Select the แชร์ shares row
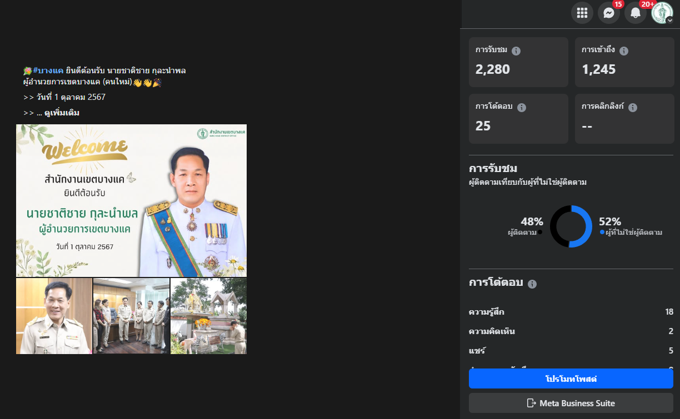Image resolution: width=680 pixels, height=419 pixels. (571, 351)
